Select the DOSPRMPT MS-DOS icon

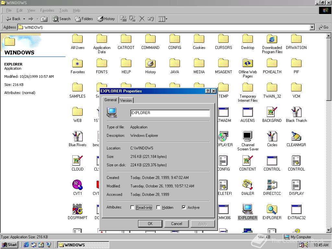point(77,209)
